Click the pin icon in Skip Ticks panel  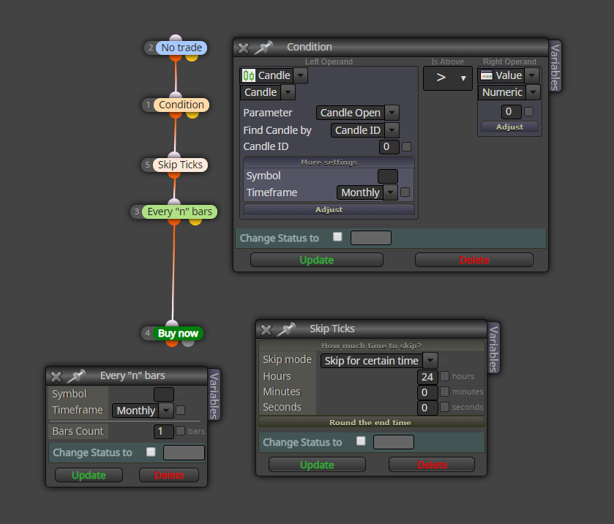(286, 329)
